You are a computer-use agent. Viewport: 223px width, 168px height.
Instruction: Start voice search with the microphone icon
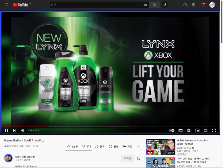pyautogui.click(x=165, y=5)
